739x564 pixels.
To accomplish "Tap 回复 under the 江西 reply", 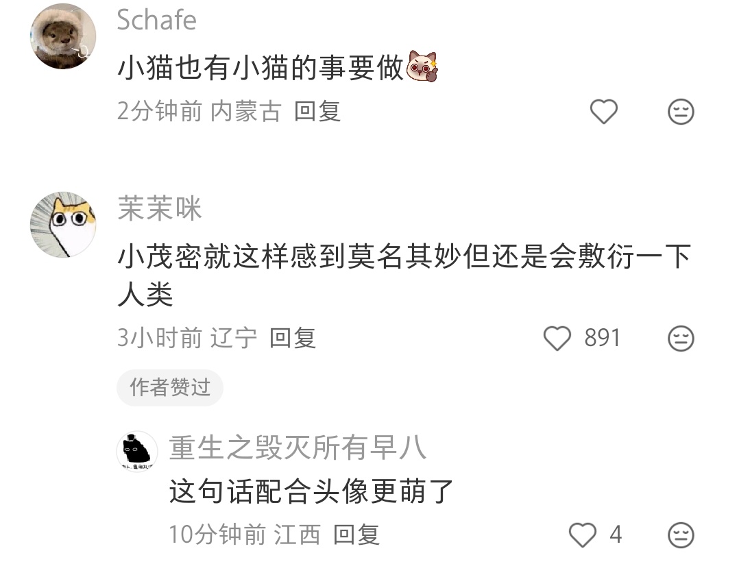I will click(356, 535).
